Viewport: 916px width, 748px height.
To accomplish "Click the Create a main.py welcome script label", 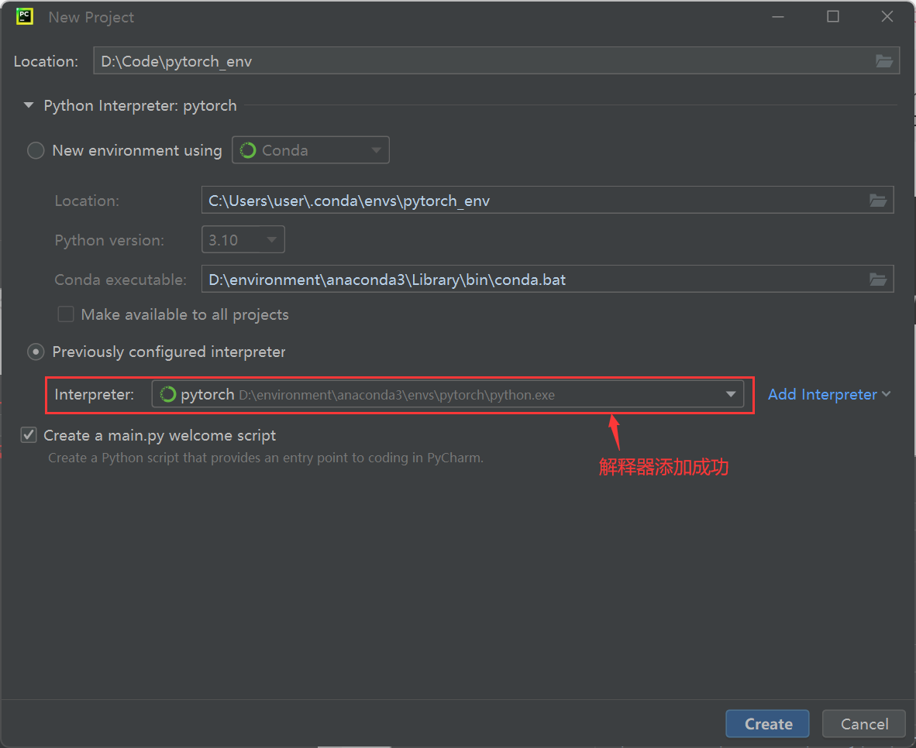I will 160,436.
